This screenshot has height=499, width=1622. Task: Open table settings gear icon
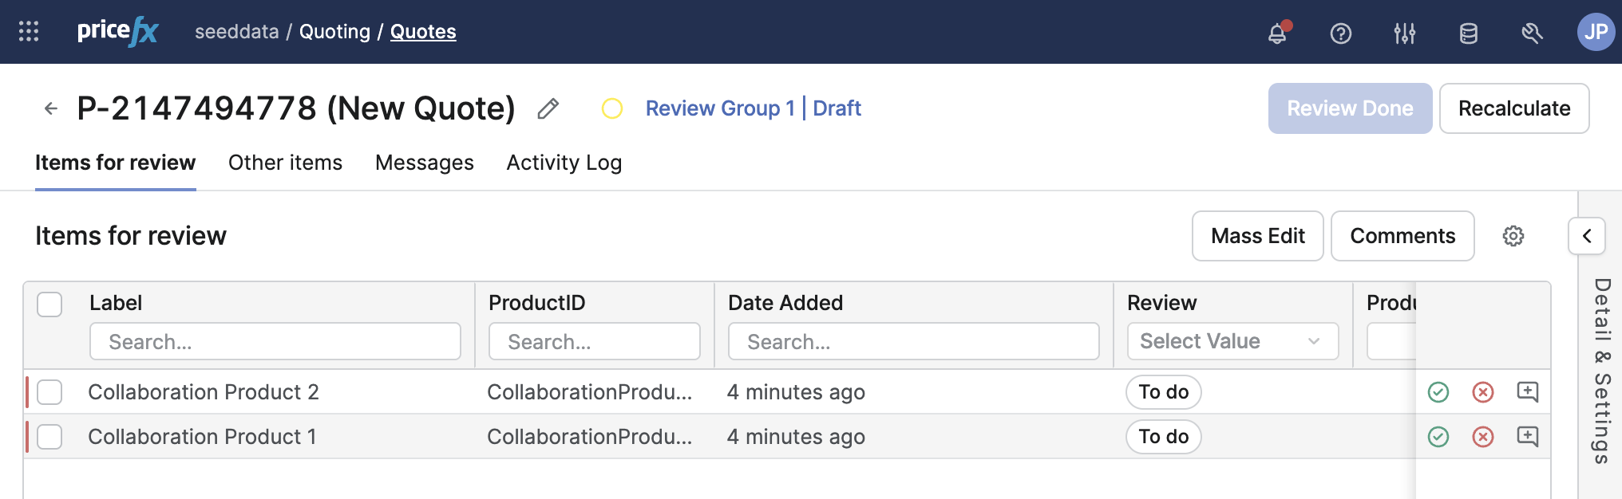pos(1513,236)
